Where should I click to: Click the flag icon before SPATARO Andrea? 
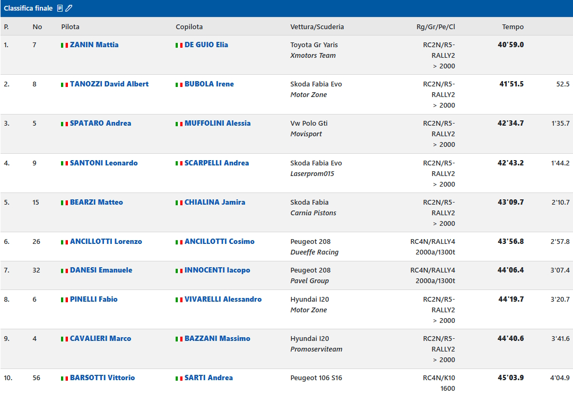click(x=64, y=124)
